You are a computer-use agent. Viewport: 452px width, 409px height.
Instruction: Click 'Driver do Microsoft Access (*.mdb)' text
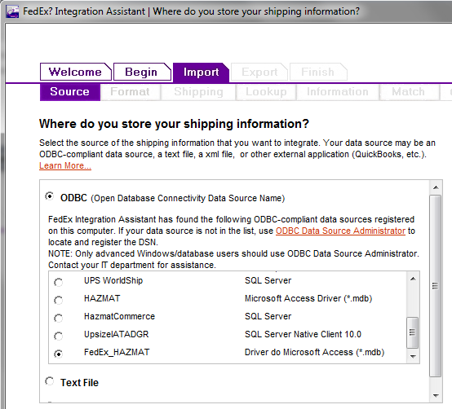(314, 352)
